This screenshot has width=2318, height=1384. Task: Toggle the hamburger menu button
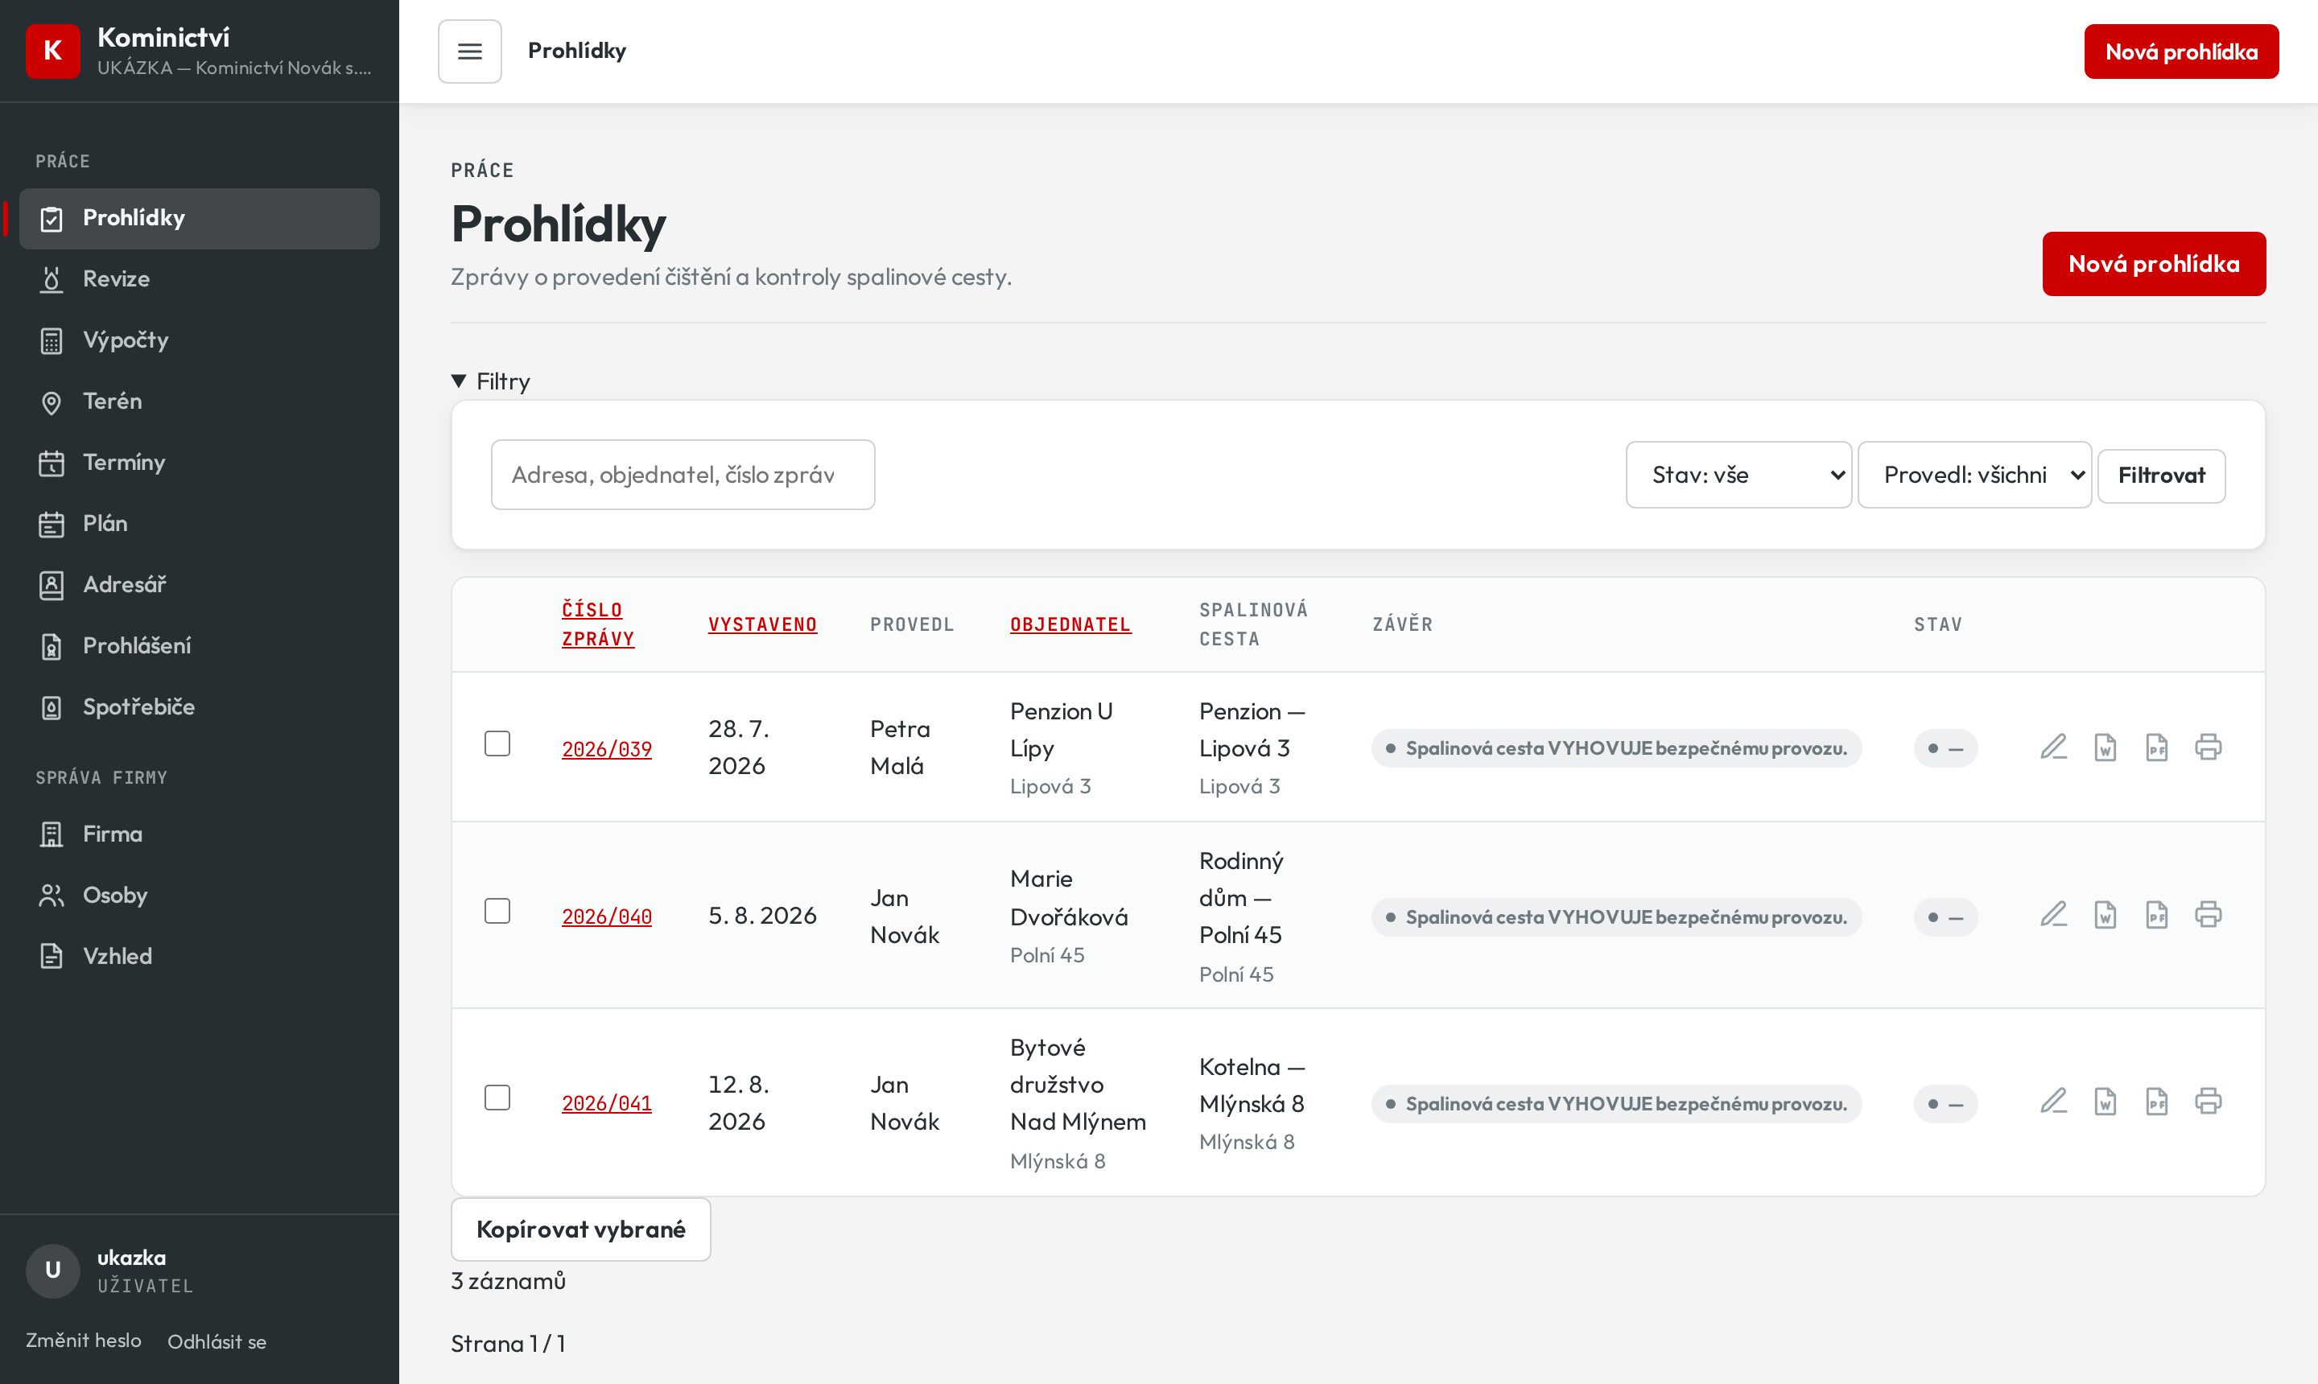click(469, 51)
